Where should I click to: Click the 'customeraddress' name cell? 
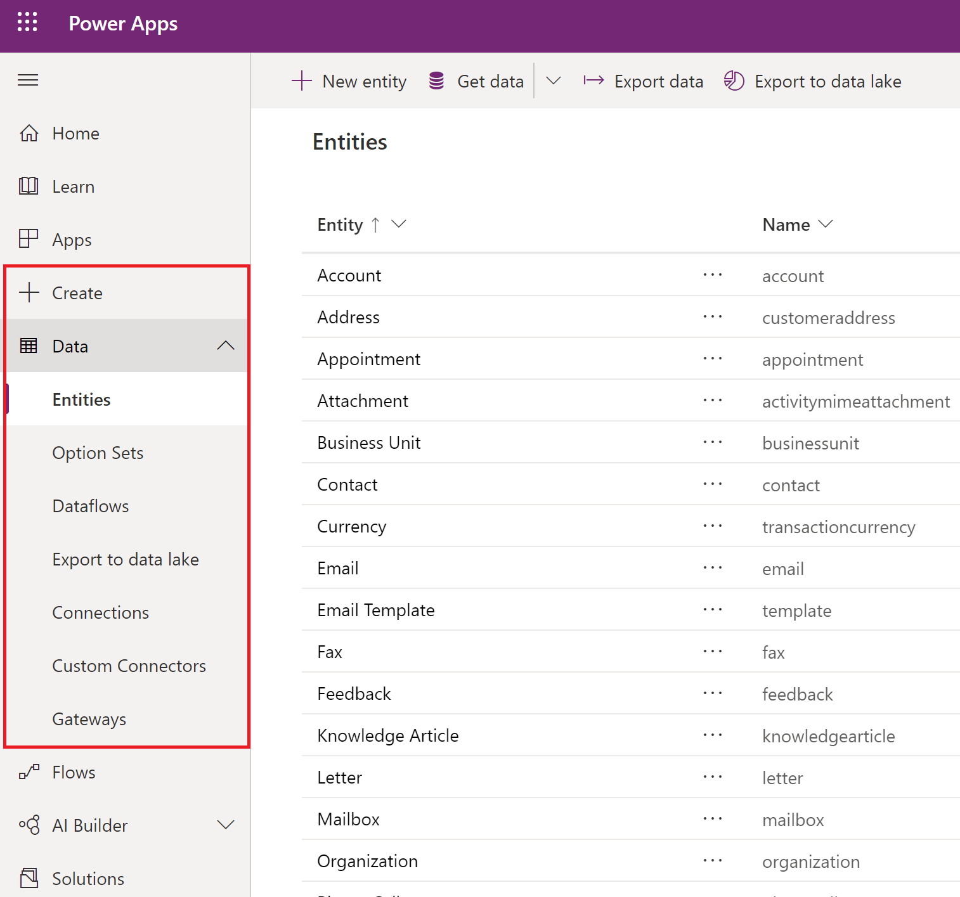pyautogui.click(x=828, y=318)
